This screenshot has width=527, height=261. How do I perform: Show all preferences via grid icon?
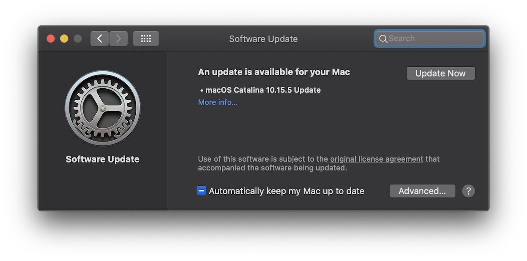coord(146,39)
